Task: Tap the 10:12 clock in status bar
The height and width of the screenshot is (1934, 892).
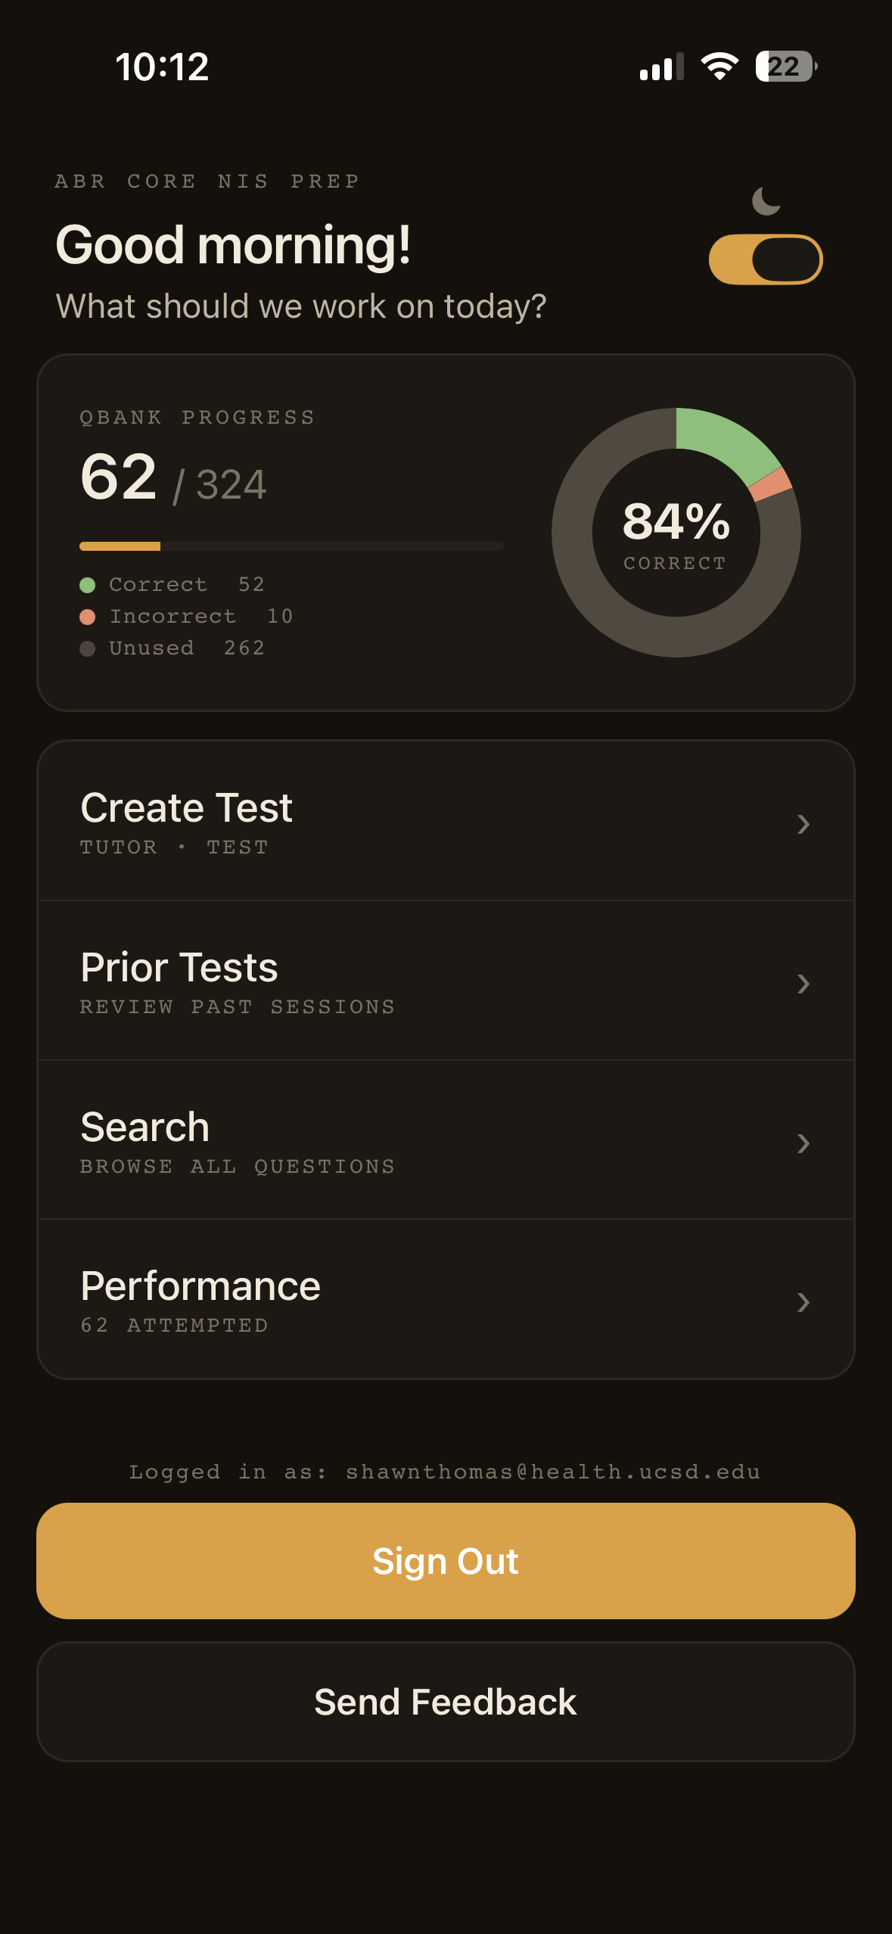Action: click(x=160, y=67)
